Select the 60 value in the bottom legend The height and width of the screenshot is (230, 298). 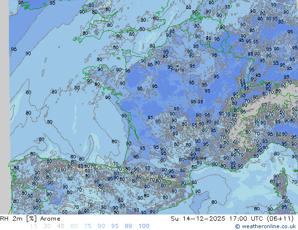pyautogui.click(x=74, y=226)
